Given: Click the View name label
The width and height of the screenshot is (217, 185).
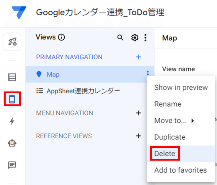Looking at the screenshot, I should pyautogui.click(x=178, y=69).
